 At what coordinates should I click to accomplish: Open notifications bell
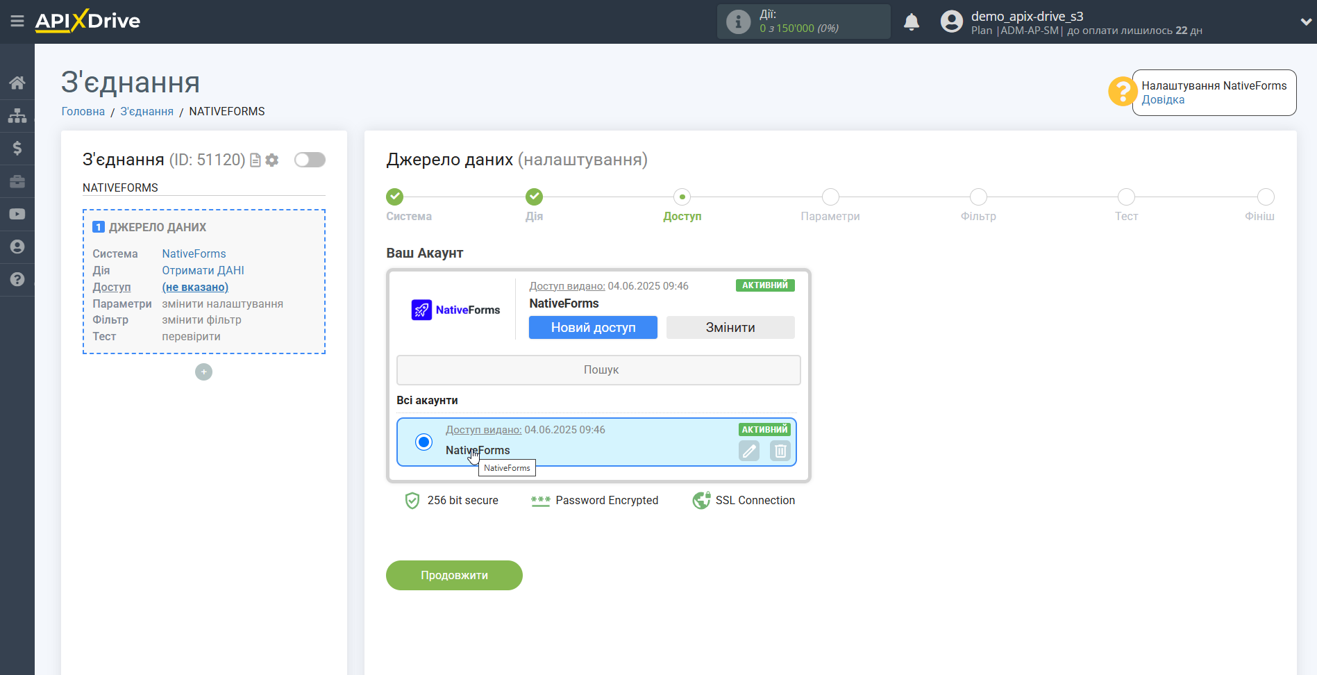[912, 22]
